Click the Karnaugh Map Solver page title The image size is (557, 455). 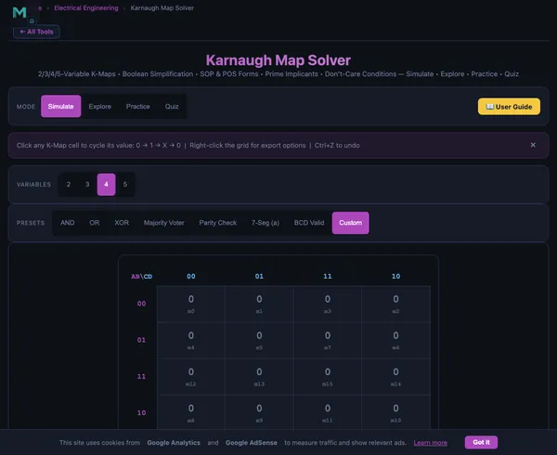[x=278, y=60]
